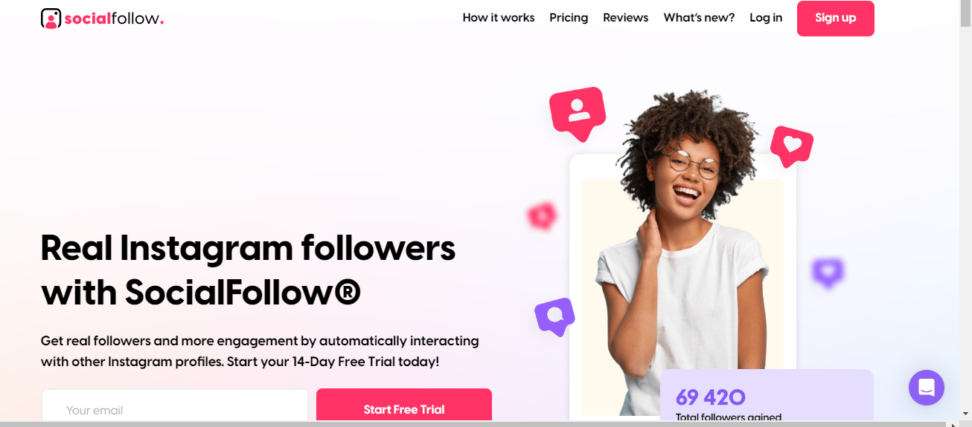Click the blurred purple heart icon
The width and height of the screenshot is (972, 427).
(828, 273)
